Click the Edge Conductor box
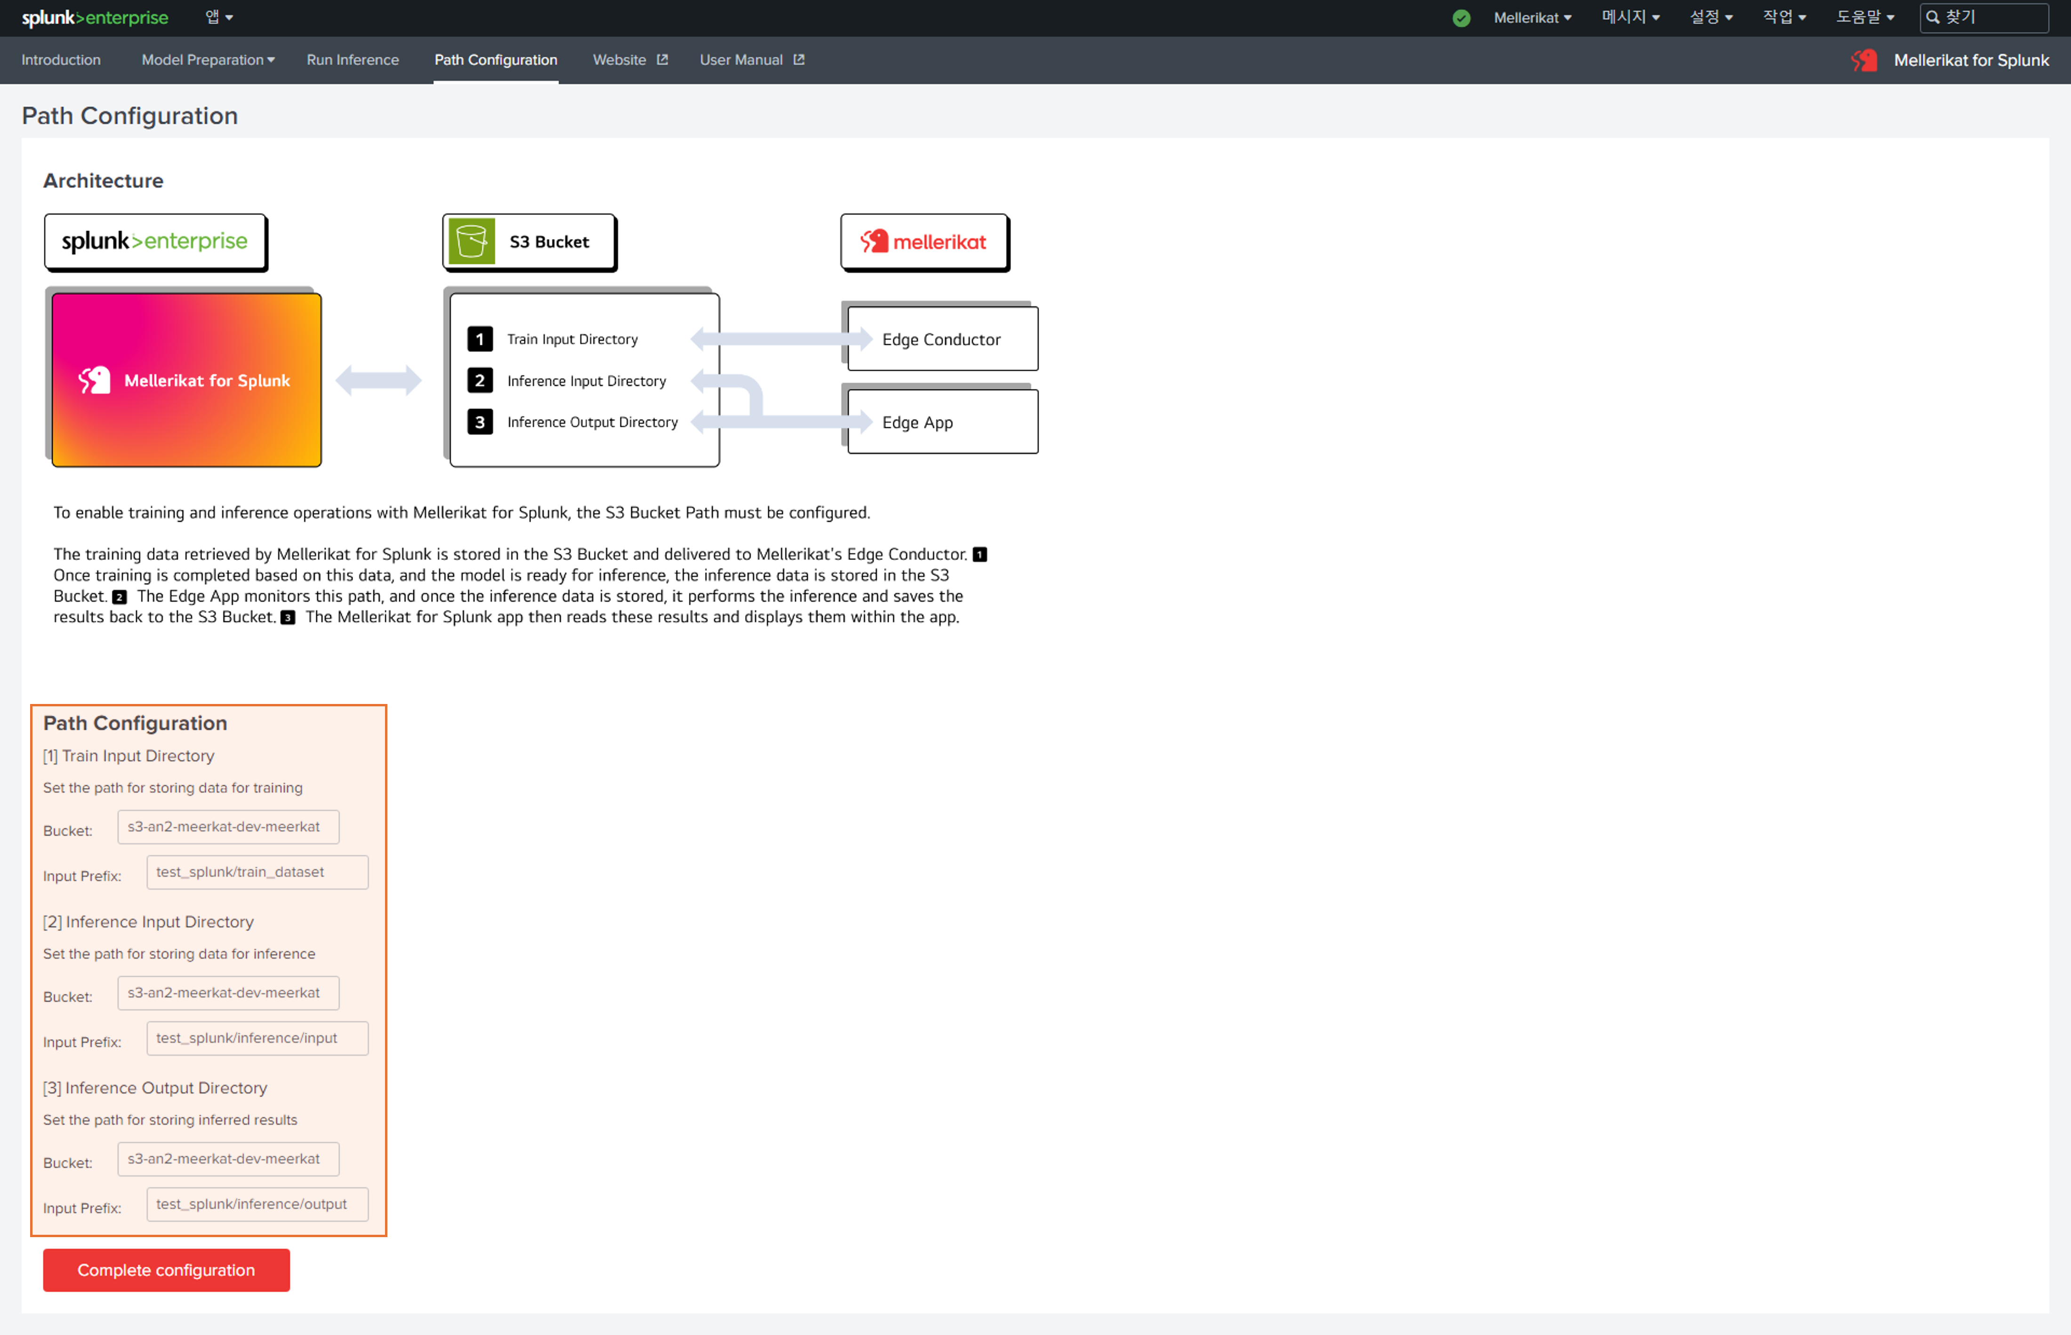Viewport: 2071px width, 1335px height. [942, 339]
